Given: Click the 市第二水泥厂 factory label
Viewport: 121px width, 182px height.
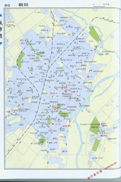Looking at the screenshot, I should 99,158.
